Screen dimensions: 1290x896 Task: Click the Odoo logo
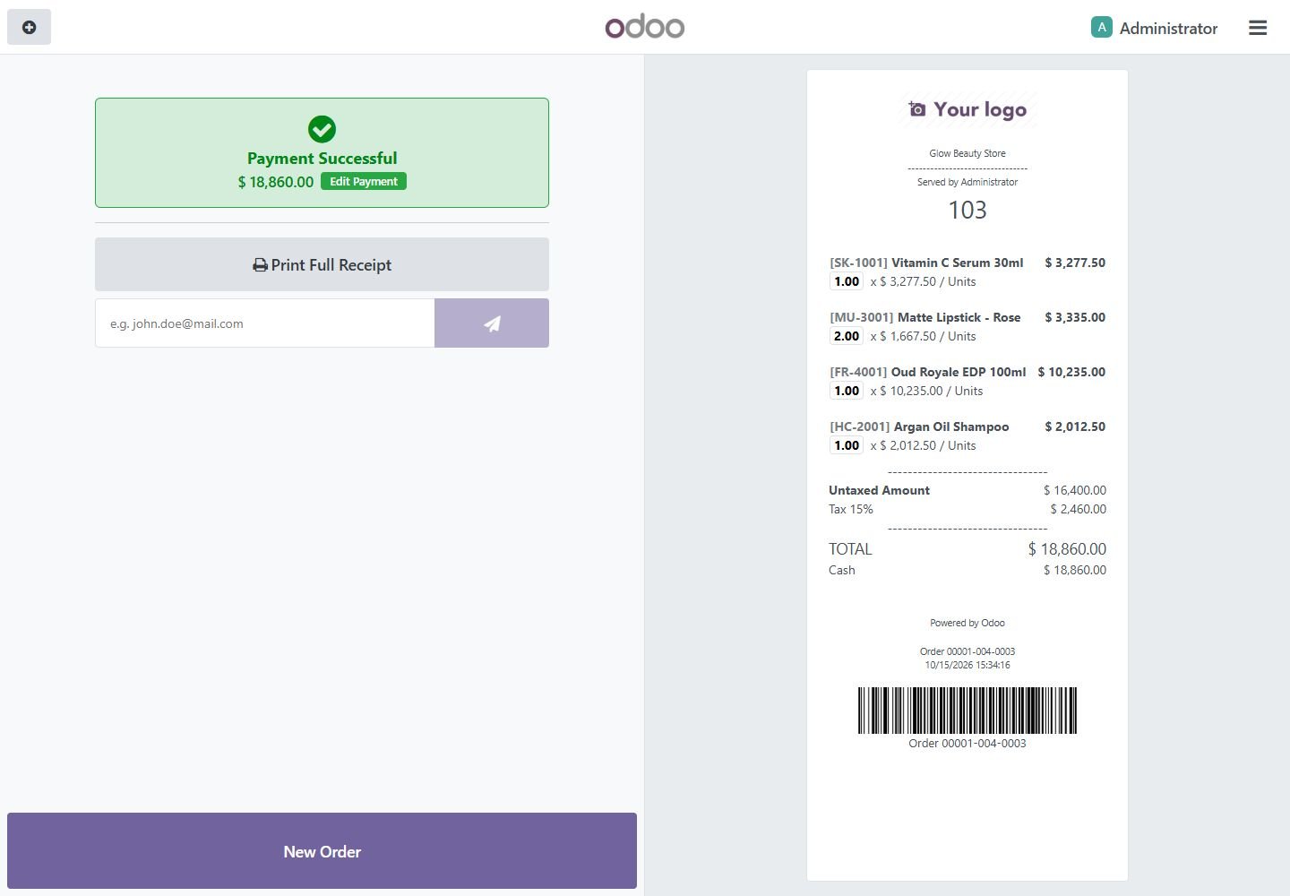pyautogui.click(x=645, y=27)
